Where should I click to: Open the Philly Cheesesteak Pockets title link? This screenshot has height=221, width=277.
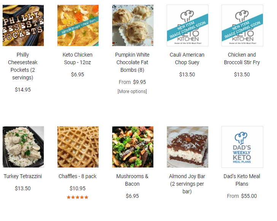click(22, 66)
